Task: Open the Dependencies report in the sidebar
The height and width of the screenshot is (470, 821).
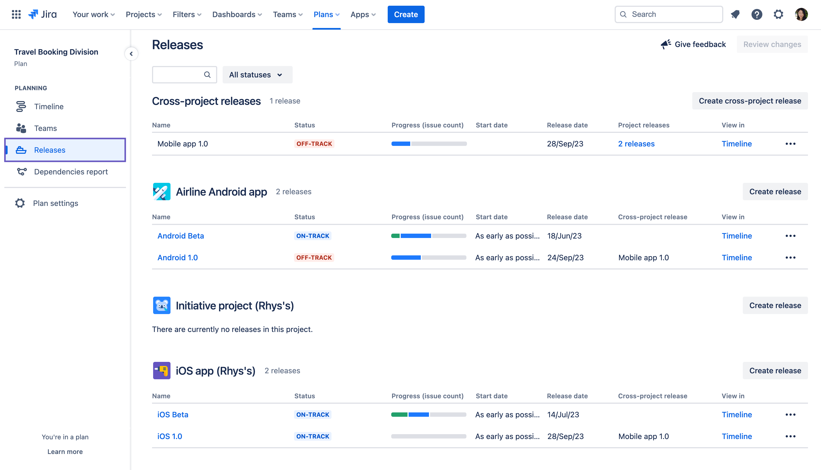Action: [71, 172]
